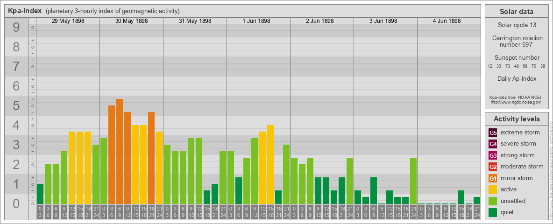Click the 30 May 3-6h orange bar
The height and width of the screenshot is (224, 553).
112,154
